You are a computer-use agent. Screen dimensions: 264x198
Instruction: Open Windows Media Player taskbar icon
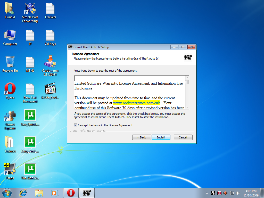(x=55, y=193)
